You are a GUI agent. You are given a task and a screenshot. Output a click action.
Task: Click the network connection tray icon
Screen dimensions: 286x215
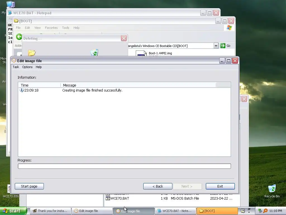point(260,211)
